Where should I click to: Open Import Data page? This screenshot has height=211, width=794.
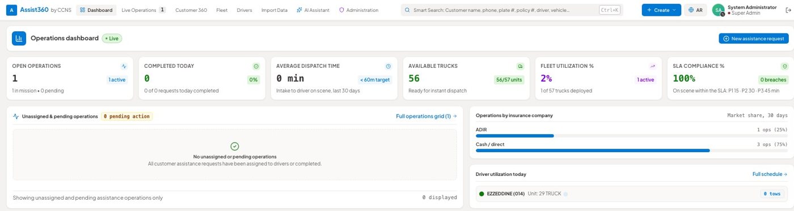tap(274, 10)
